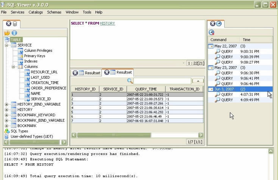Open the File menu
The width and height of the screenshot is (278, 180).
[4, 12]
